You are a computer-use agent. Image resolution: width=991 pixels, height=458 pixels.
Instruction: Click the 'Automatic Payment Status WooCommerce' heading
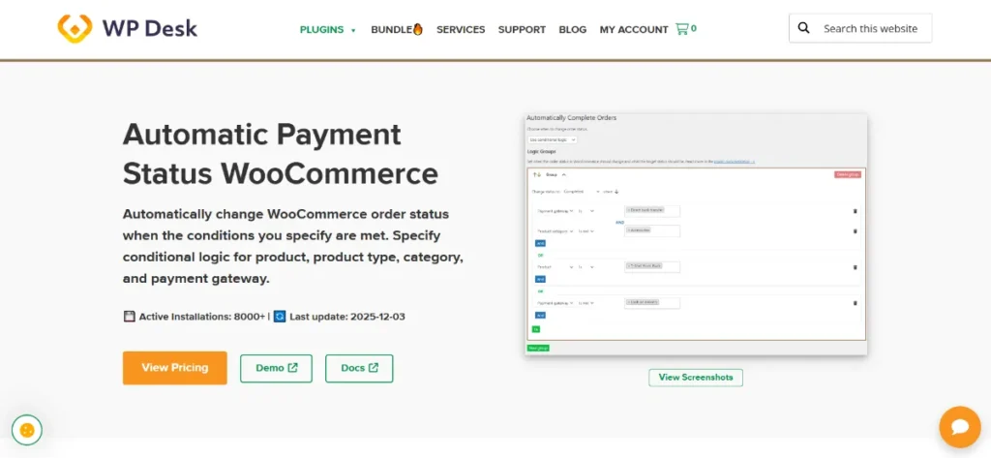point(281,154)
